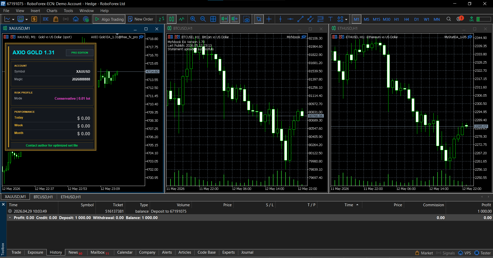This screenshot has height=258, width=493.
Task: Expand the objects shapes dropdown arrow
Action: click(346, 19)
